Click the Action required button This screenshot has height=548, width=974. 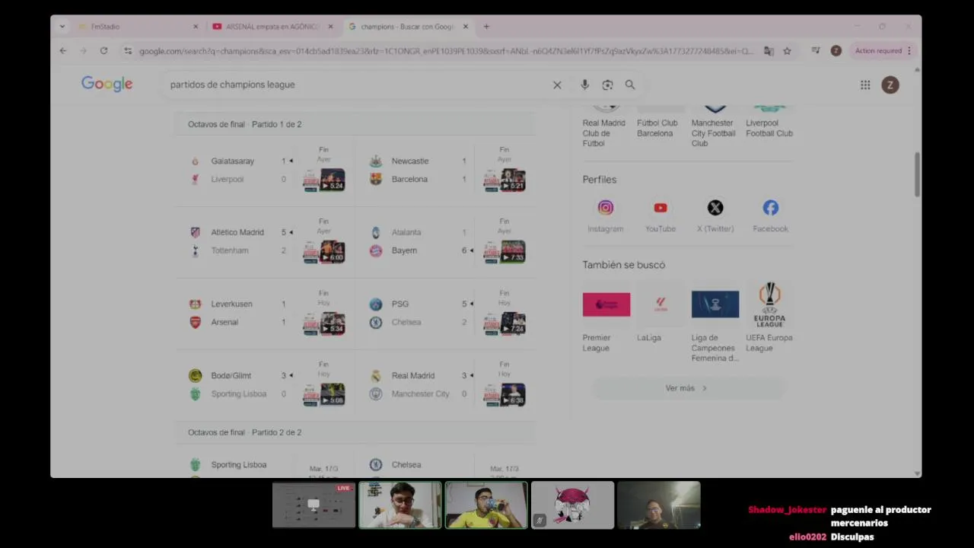pyautogui.click(x=883, y=51)
